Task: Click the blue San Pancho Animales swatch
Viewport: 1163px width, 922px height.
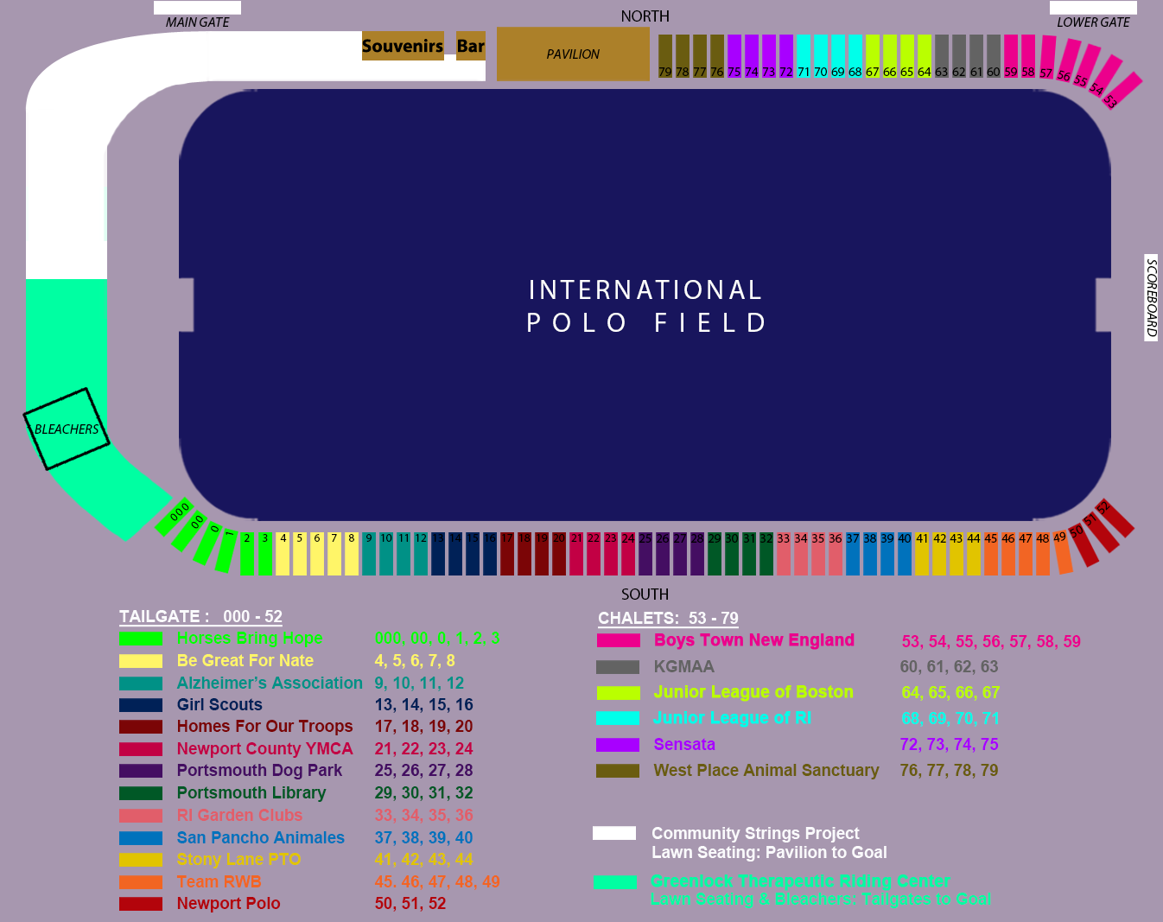Action: click(141, 838)
